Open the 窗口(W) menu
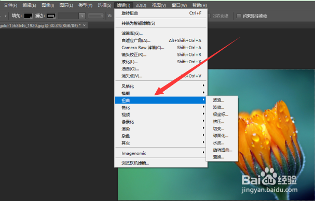 [179, 5]
